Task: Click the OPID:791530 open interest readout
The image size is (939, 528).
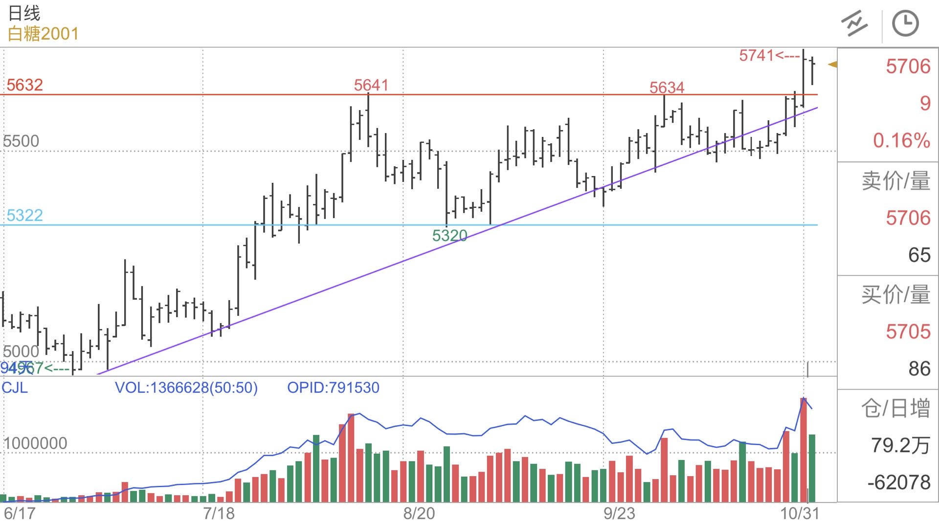Action: tap(333, 388)
